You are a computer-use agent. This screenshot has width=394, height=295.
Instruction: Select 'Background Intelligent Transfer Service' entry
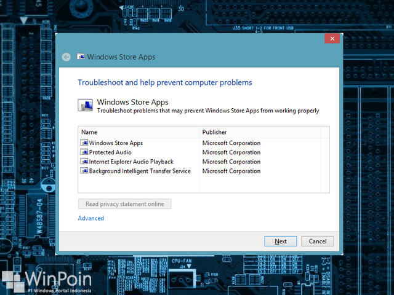point(140,171)
